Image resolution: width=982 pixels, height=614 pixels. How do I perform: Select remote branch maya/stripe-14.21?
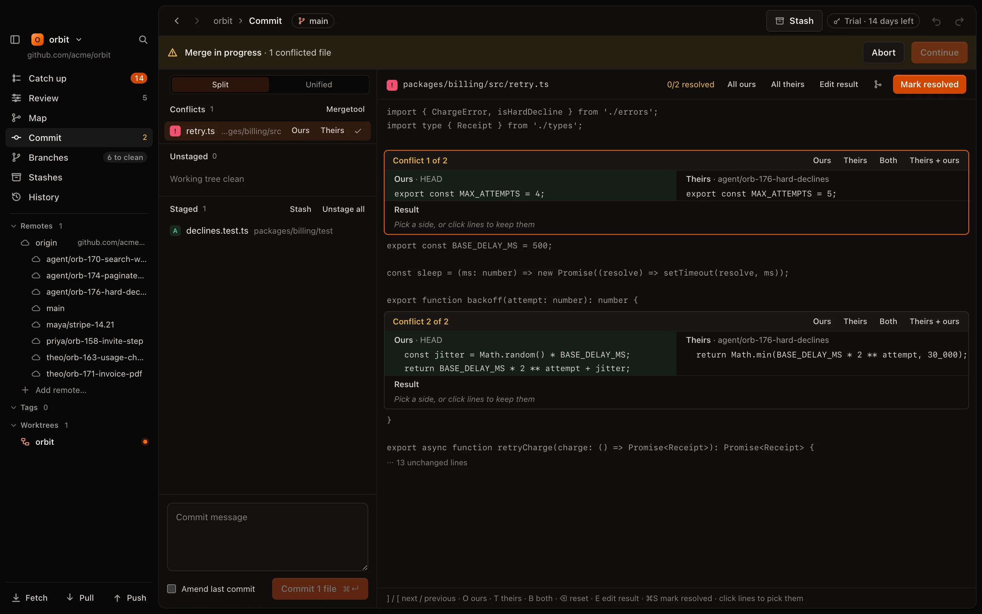pyautogui.click(x=80, y=324)
